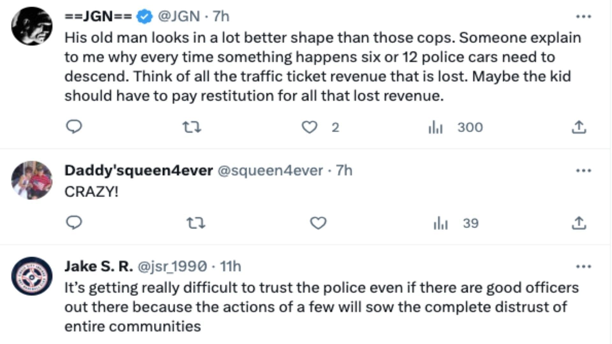View analytics on the 39-view tweet
This screenshot has width=612, height=344.
pos(441,223)
